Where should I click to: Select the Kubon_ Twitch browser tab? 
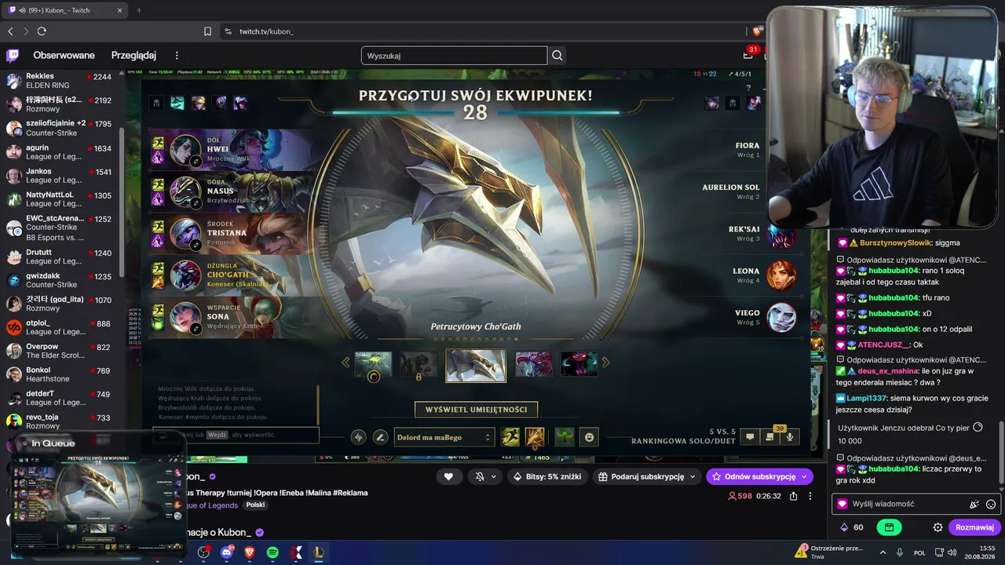pos(64,10)
